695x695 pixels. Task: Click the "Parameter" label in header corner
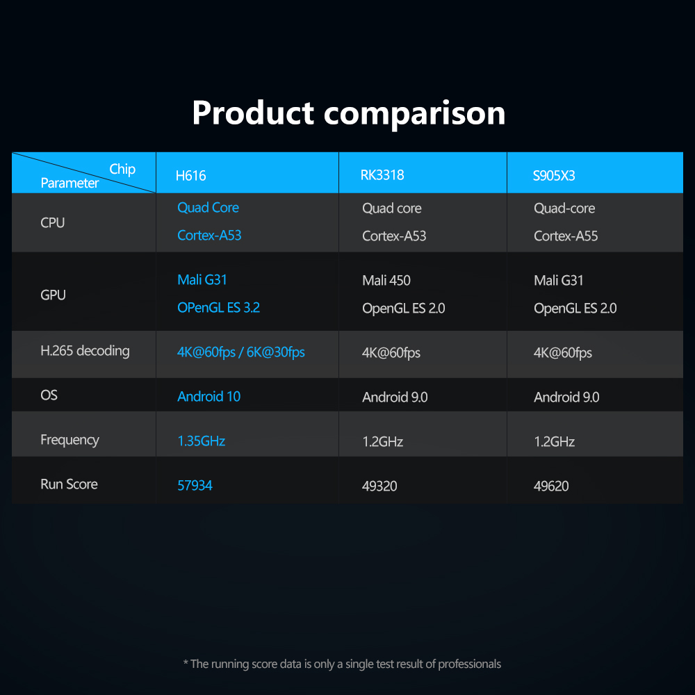point(69,183)
